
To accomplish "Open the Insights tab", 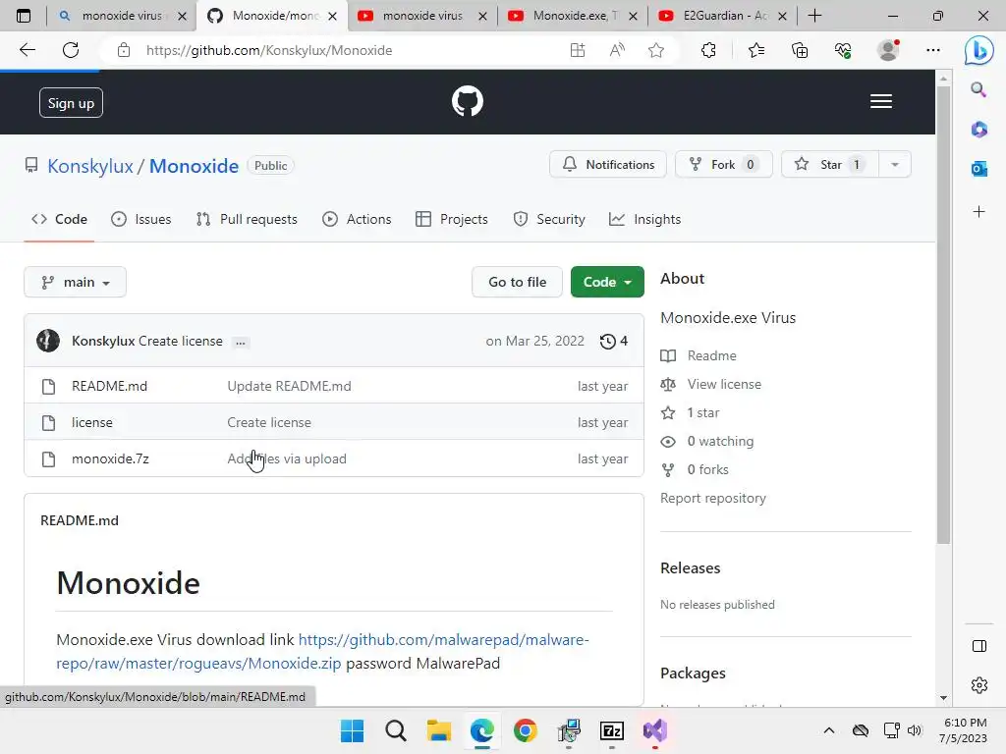I will 644,219.
